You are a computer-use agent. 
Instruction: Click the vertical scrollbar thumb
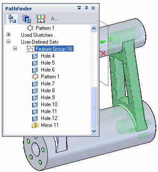(x=94, y=107)
